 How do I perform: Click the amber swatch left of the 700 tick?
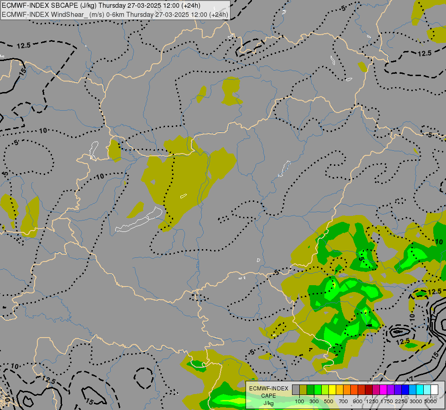(339, 389)
